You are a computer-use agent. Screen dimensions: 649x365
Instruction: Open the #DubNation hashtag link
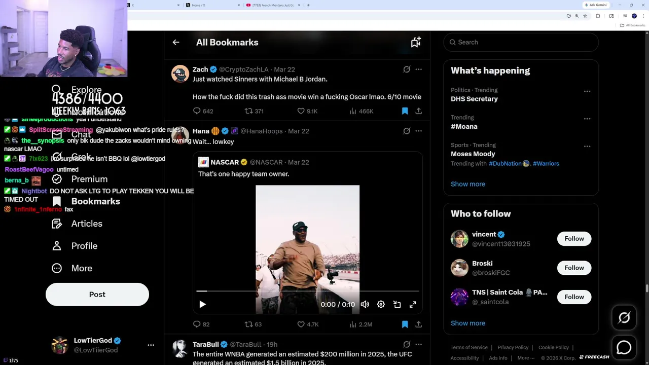click(509, 164)
